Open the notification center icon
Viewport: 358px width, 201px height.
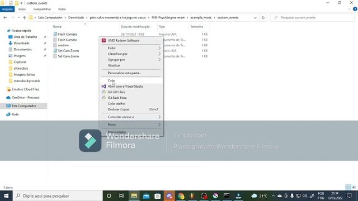click(x=349, y=196)
